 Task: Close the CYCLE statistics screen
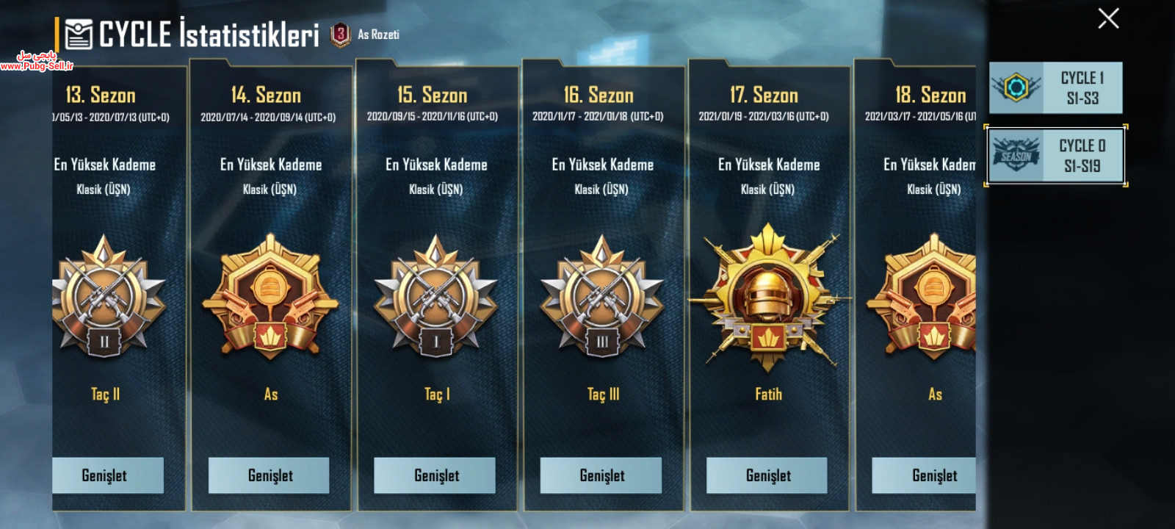1108,18
